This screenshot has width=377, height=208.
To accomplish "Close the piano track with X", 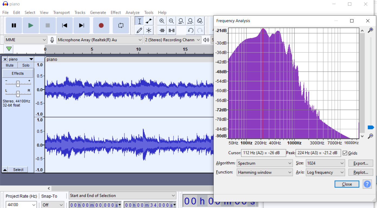I will [5, 59].
